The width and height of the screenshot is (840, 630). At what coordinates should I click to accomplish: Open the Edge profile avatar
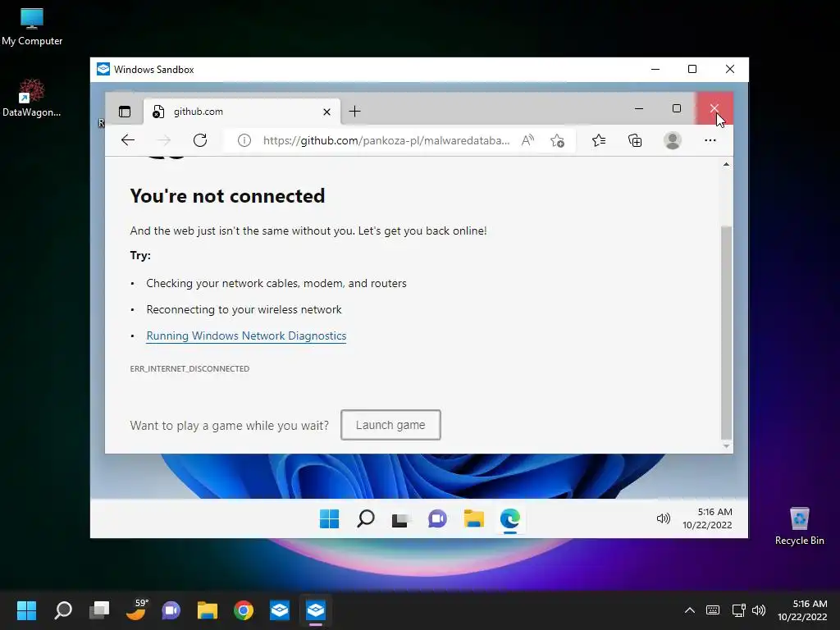(673, 140)
